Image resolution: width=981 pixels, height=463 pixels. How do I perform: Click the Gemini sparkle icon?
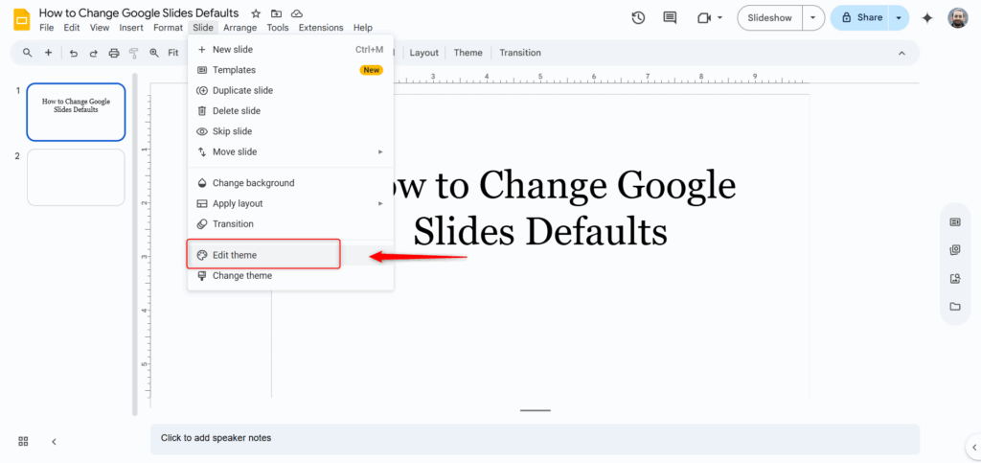pos(926,17)
